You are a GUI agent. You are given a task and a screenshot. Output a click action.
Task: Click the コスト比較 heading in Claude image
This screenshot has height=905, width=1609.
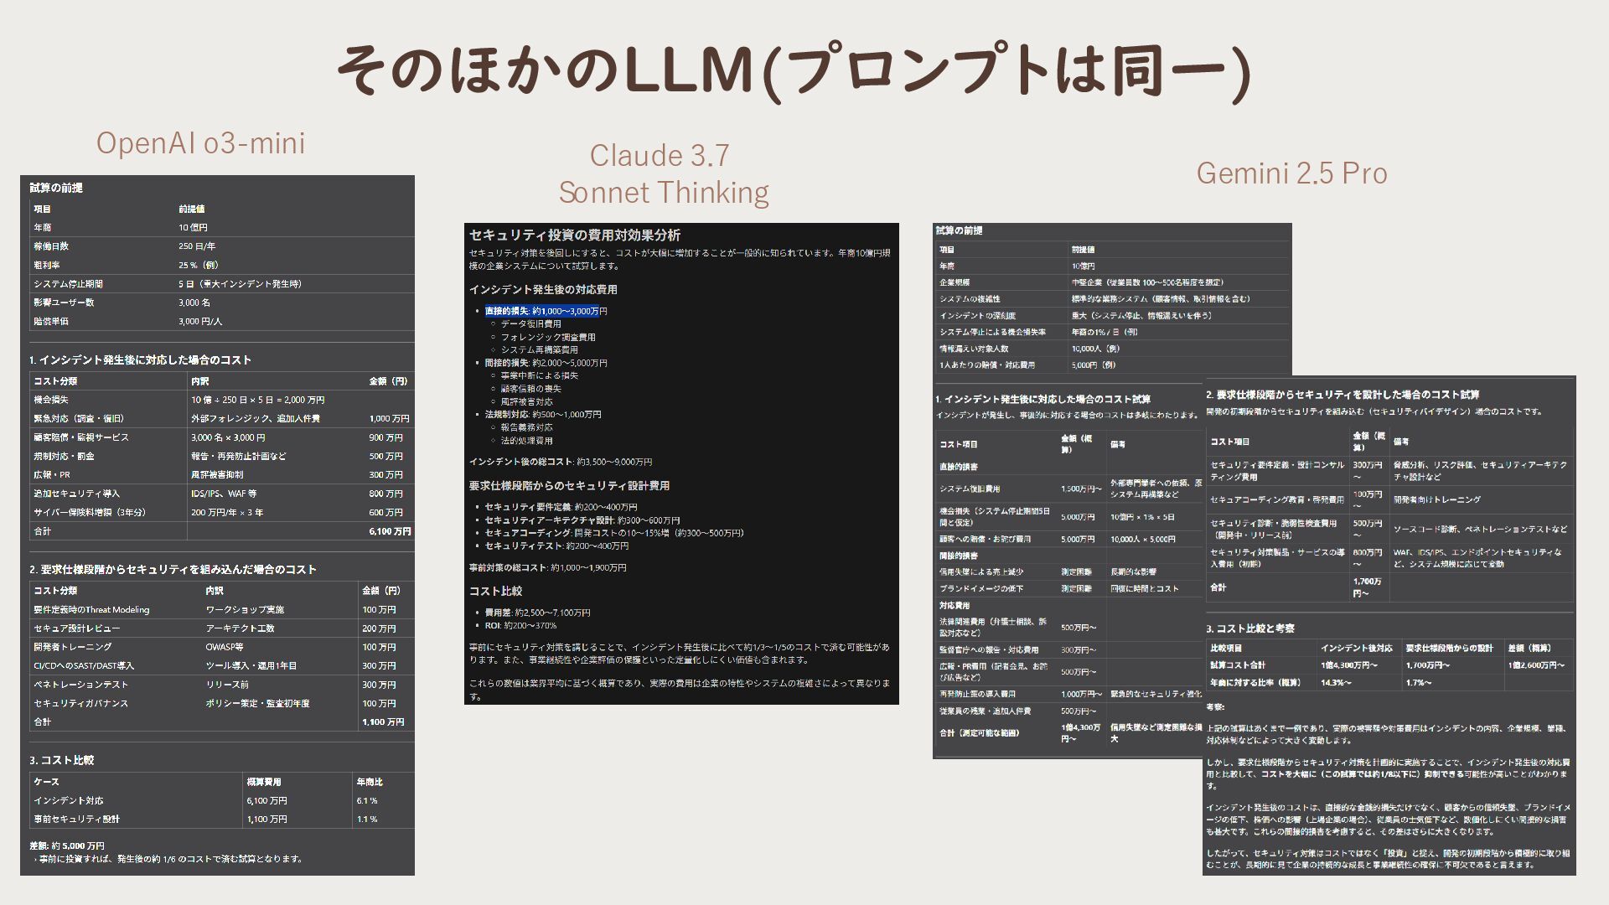click(495, 592)
